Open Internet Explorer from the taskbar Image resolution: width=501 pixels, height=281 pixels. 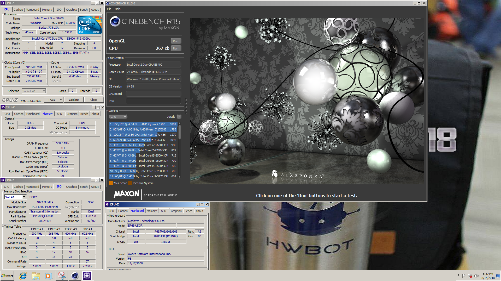click(23, 276)
